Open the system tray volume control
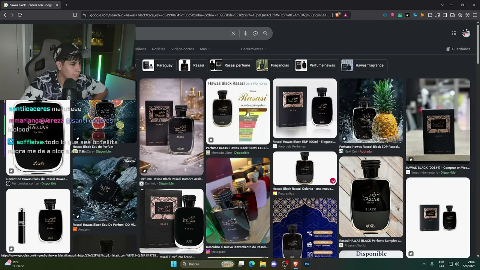 pyautogui.click(x=457, y=264)
